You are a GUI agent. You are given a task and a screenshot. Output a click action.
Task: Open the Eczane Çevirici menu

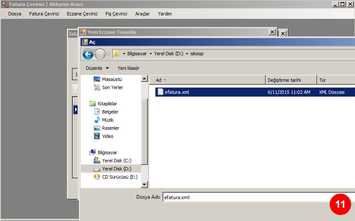82,14
